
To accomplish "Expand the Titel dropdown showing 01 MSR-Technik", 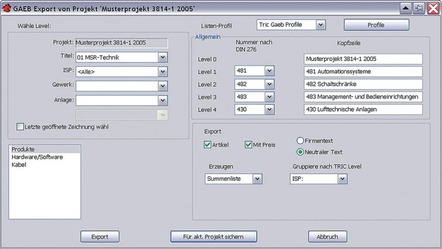I will click(162, 57).
